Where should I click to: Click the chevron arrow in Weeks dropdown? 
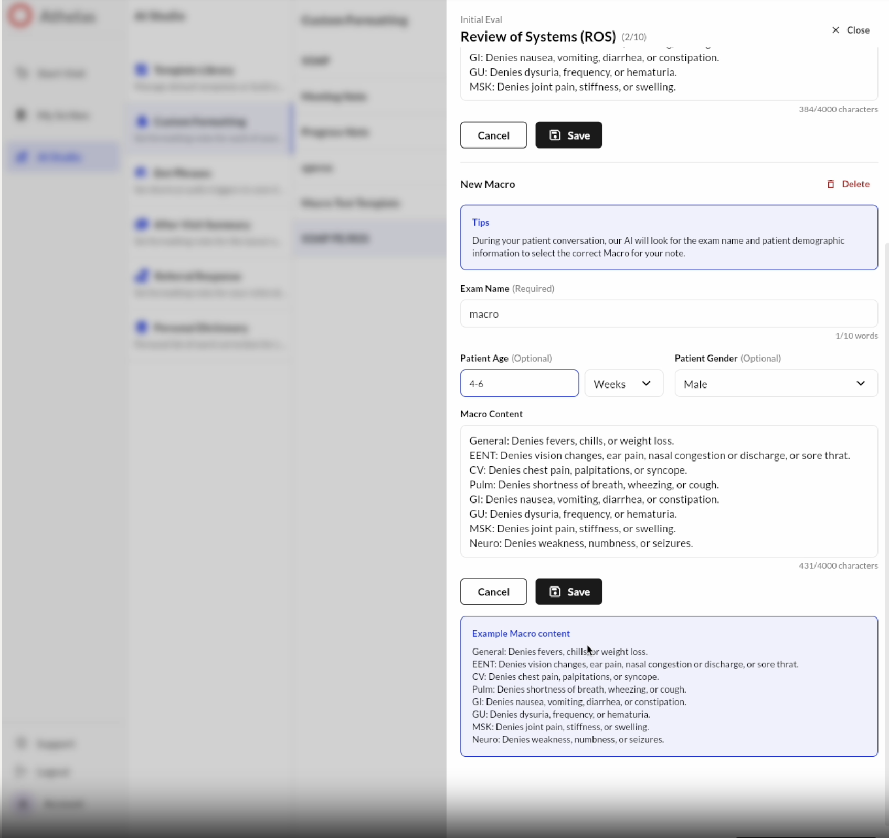[x=647, y=383]
